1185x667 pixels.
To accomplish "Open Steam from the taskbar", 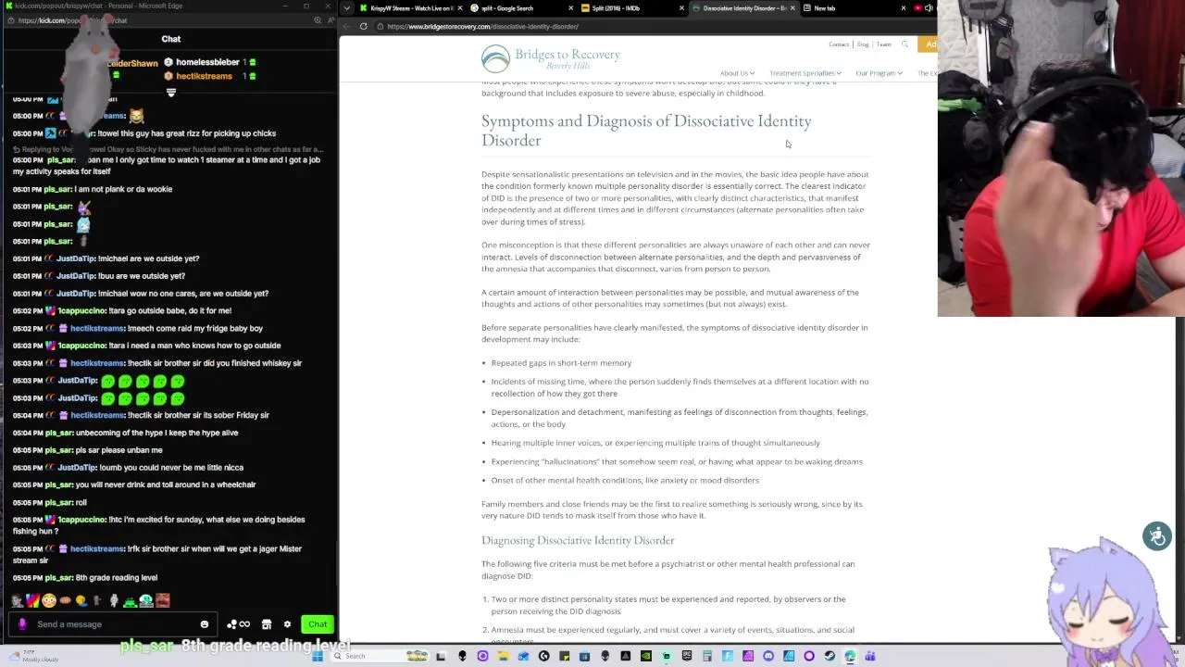I will click(829, 656).
